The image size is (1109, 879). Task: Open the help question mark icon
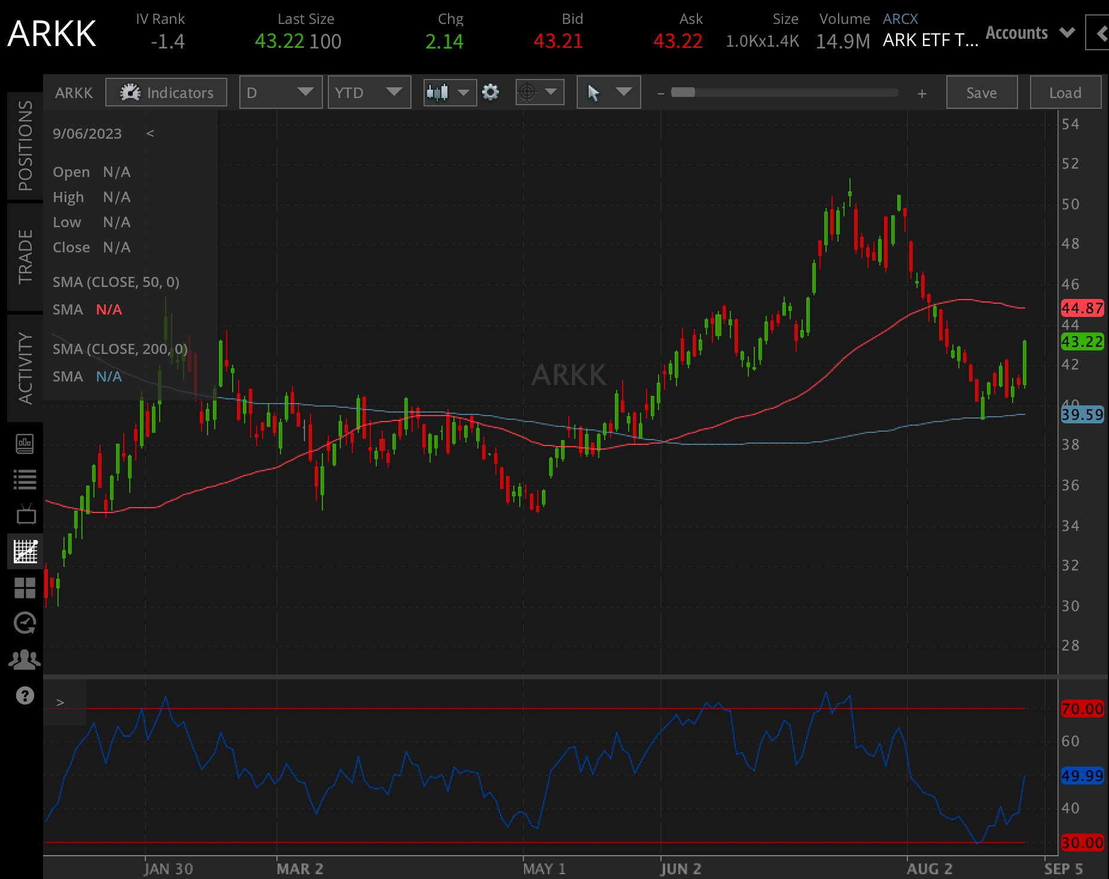tap(25, 695)
